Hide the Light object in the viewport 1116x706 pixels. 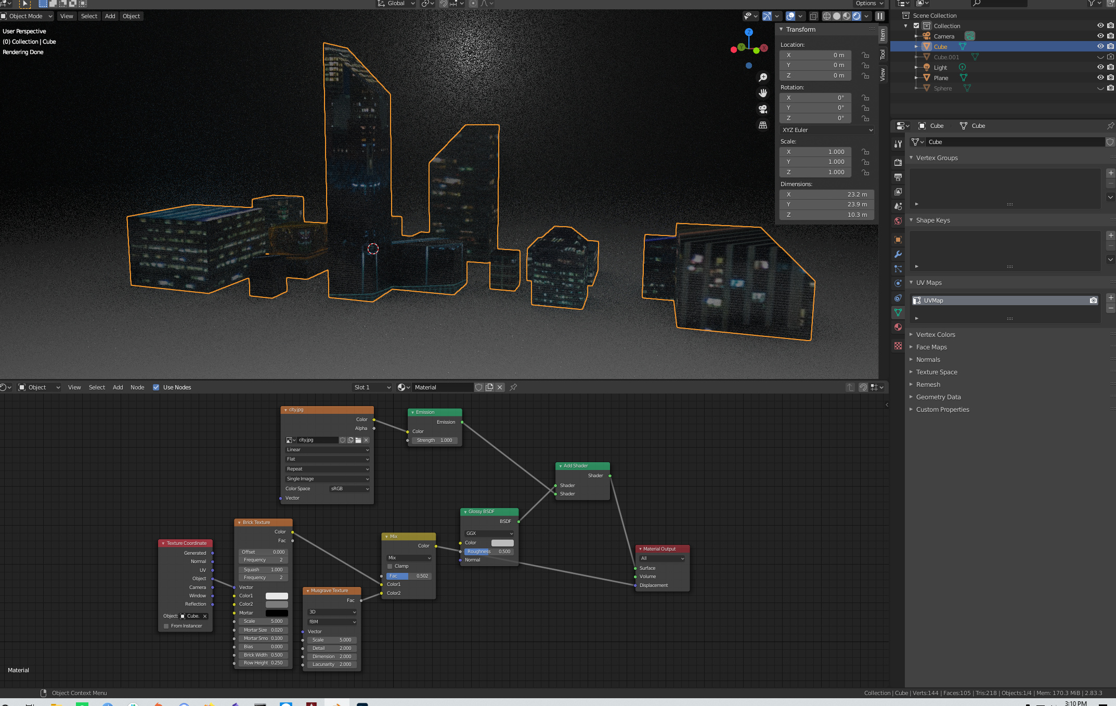[1100, 67]
